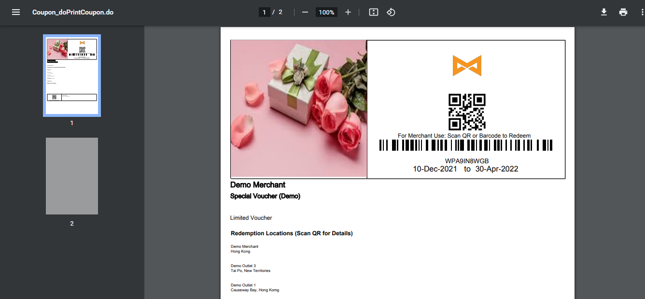Click the fit to page icon
The height and width of the screenshot is (299, 645).
(x=373, y=12)
